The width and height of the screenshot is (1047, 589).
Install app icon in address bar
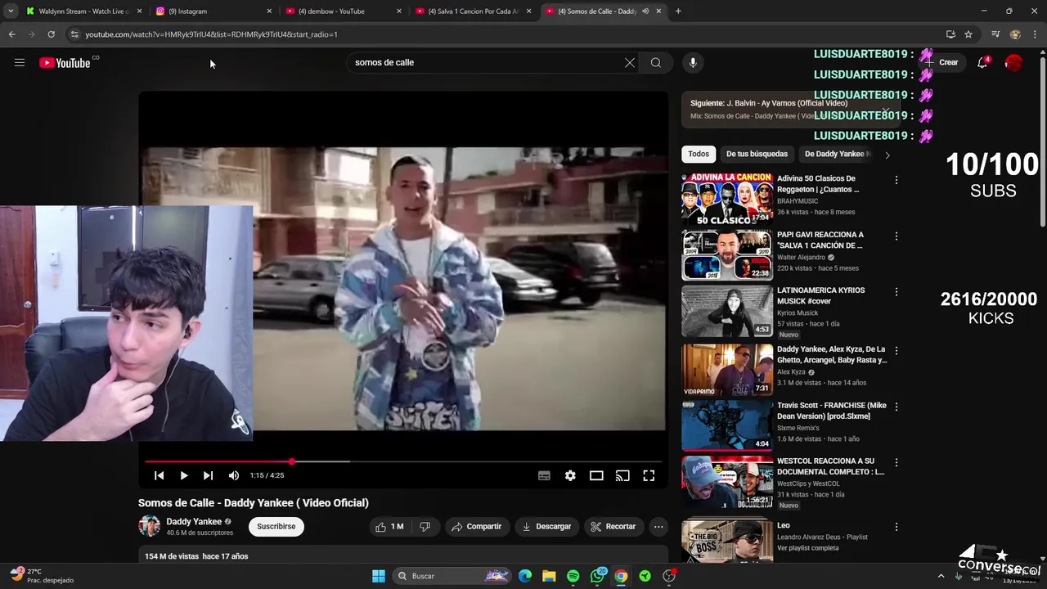point(950,34)
